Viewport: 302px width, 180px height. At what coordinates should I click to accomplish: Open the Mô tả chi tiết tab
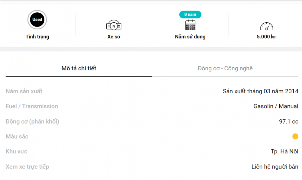79,69
